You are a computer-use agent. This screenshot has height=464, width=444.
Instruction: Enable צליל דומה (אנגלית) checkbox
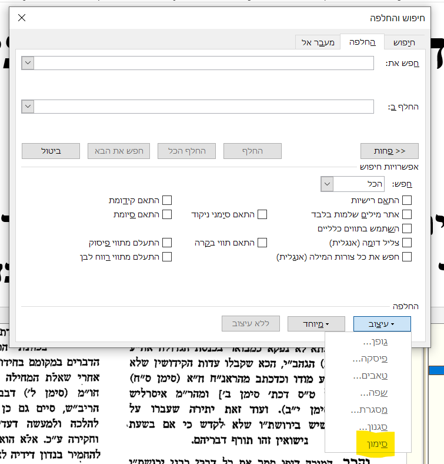click(x=407, y=243)
